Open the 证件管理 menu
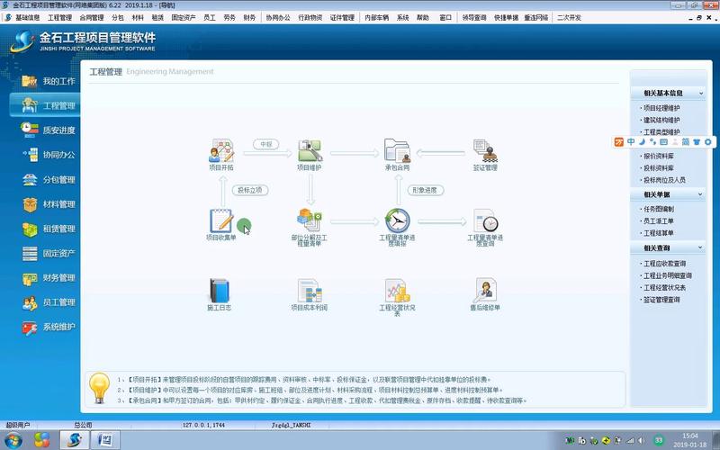This screenshot has height=450, width=720. coord(342,17)
